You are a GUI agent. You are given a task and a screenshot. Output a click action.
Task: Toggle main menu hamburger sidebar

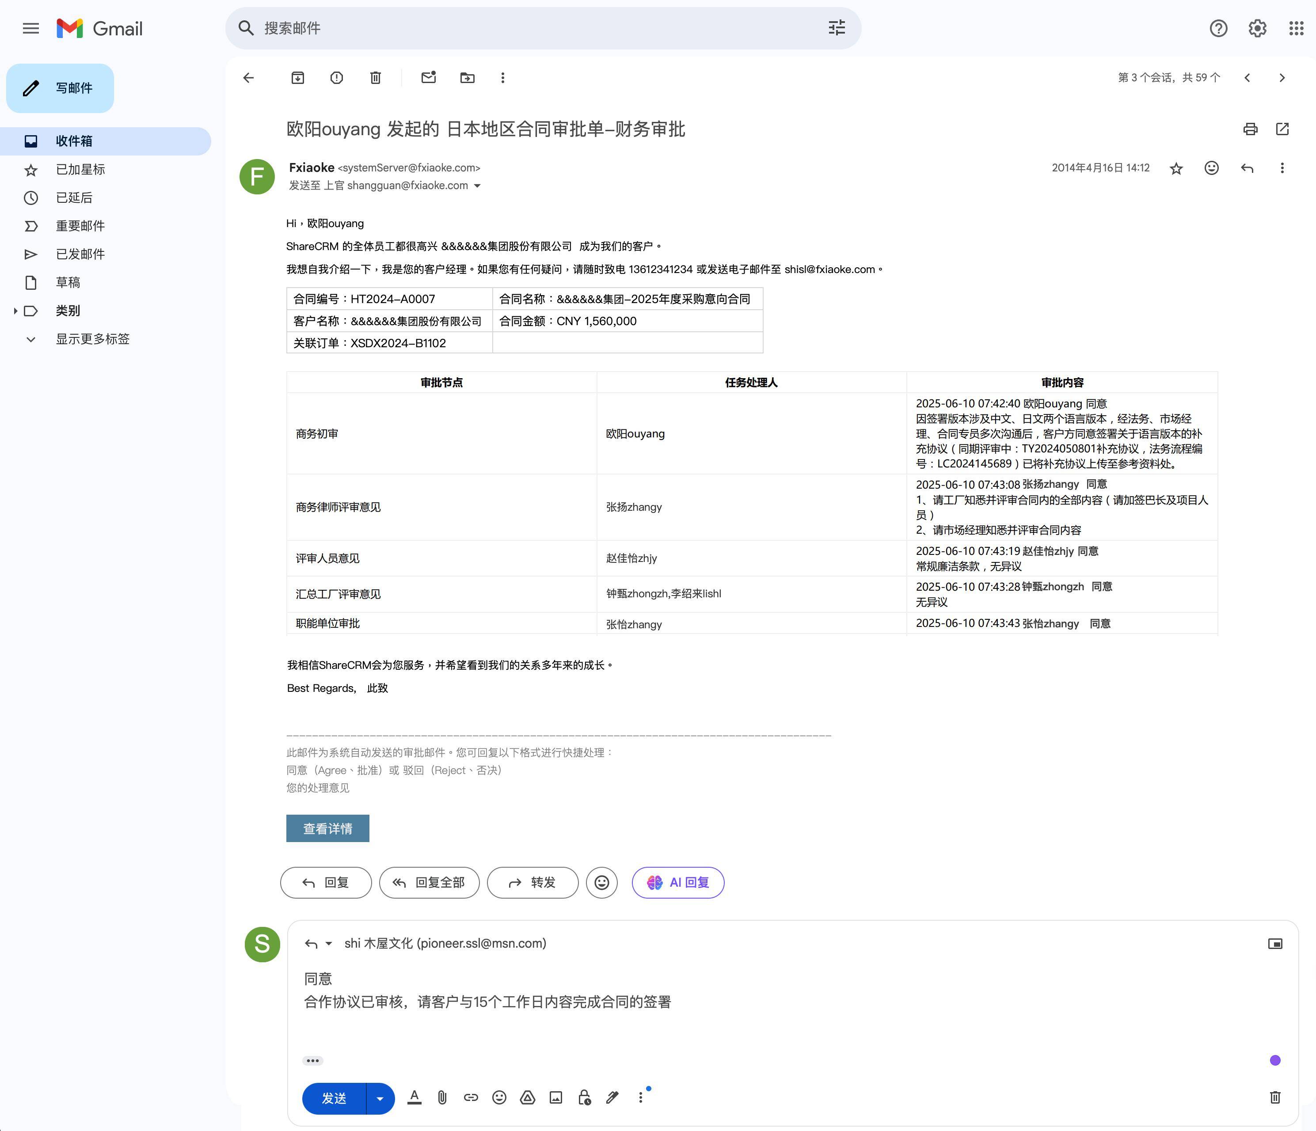30,29
